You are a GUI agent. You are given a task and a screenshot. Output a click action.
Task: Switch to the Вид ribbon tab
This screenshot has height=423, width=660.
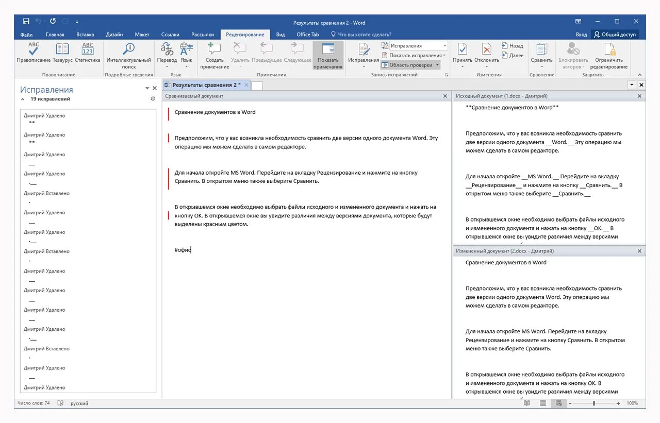(x=280, y=35)
